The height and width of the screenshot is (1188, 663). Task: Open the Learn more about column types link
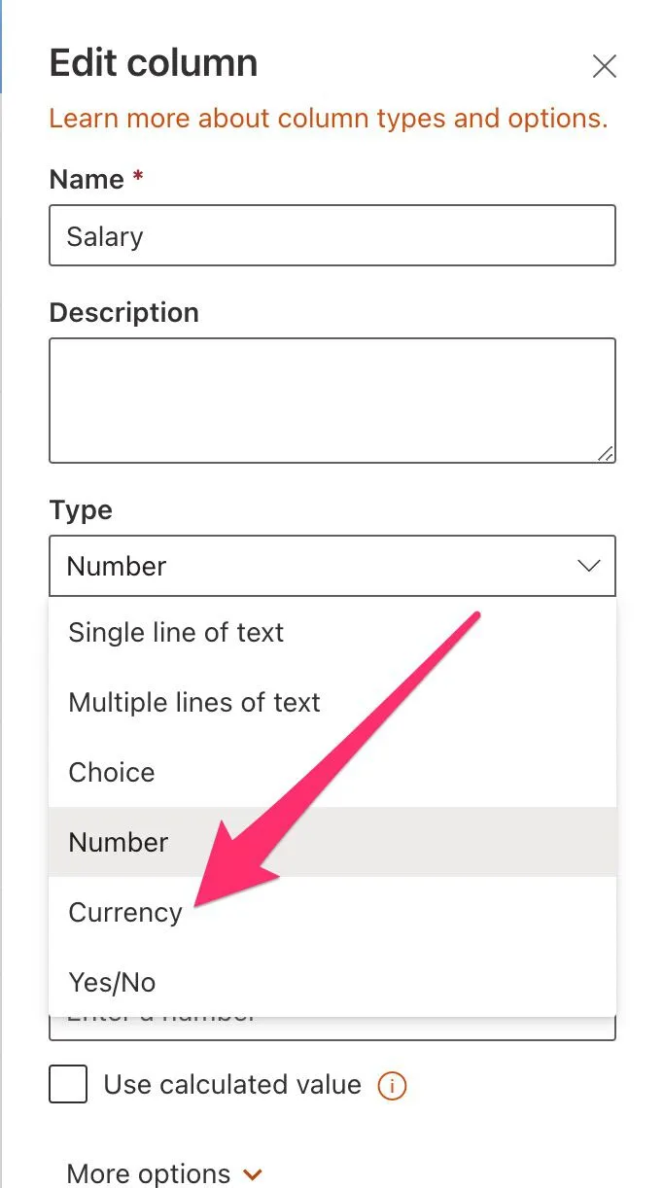[x=328, y=119]
